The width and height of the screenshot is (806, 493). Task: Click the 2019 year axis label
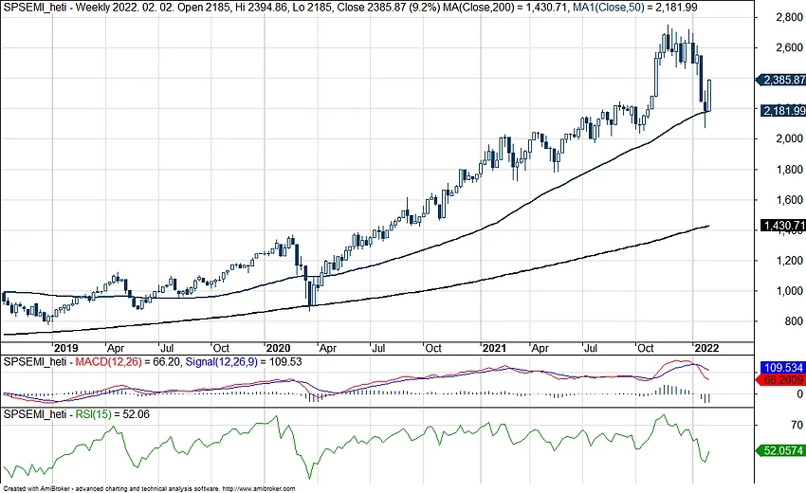coord(66,348)
